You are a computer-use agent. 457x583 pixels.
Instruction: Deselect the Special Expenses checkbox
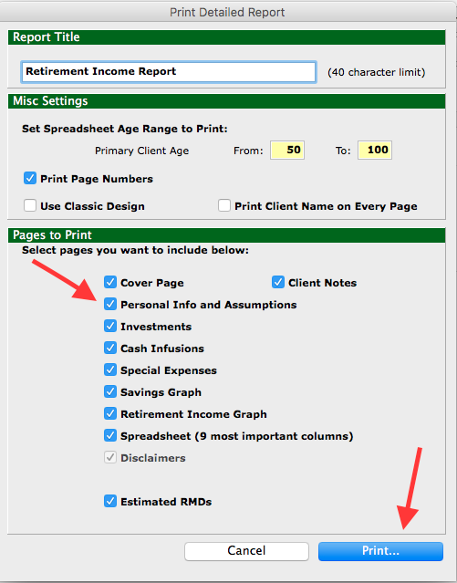pyautogui.click(x=110, y=370)
